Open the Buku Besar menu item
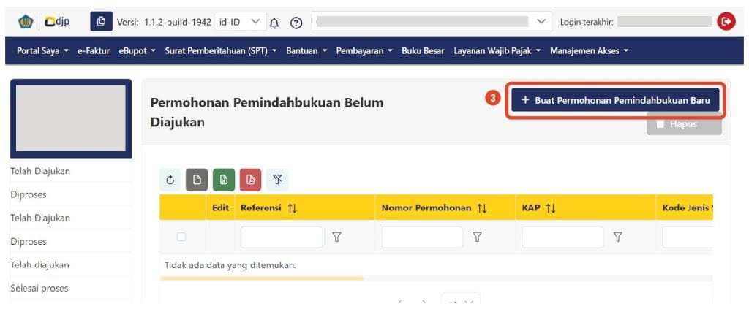 pyautogui.click(x=423, y=50)
